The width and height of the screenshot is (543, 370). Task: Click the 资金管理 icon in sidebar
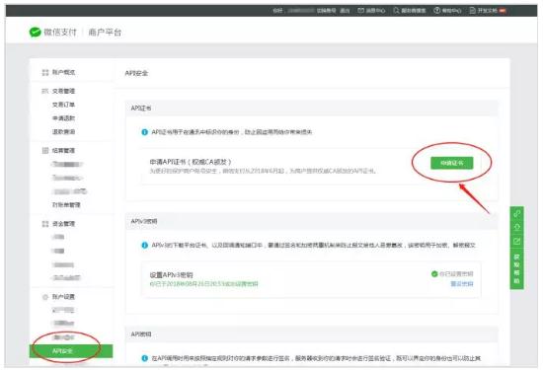click(45, 224)
